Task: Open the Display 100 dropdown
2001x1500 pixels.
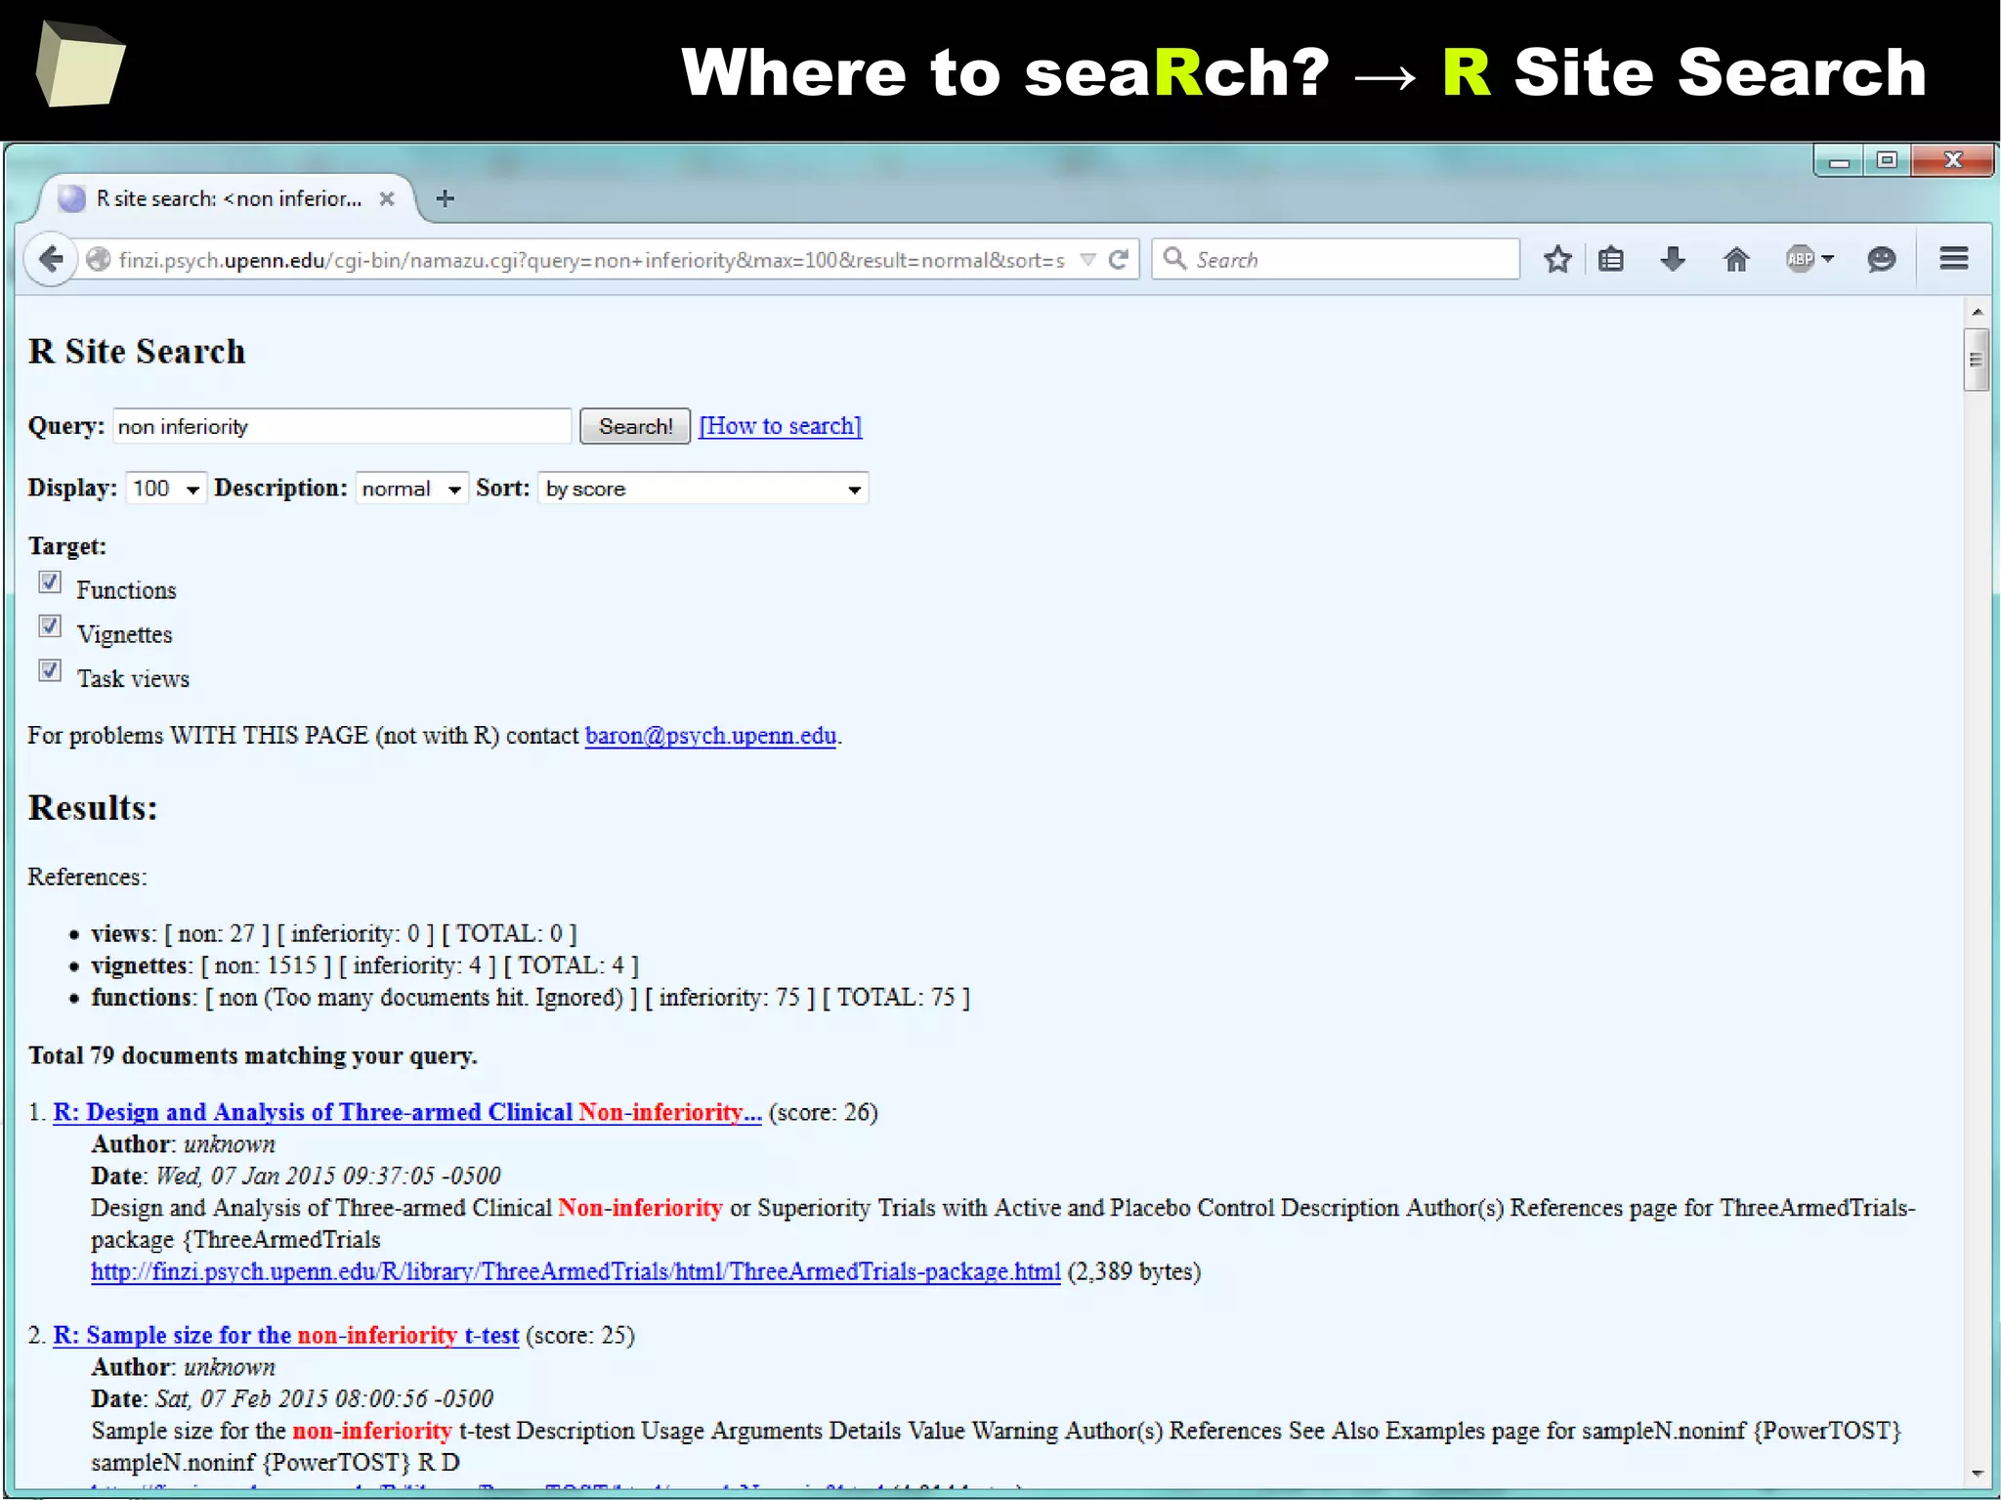Action: [166, 488]
